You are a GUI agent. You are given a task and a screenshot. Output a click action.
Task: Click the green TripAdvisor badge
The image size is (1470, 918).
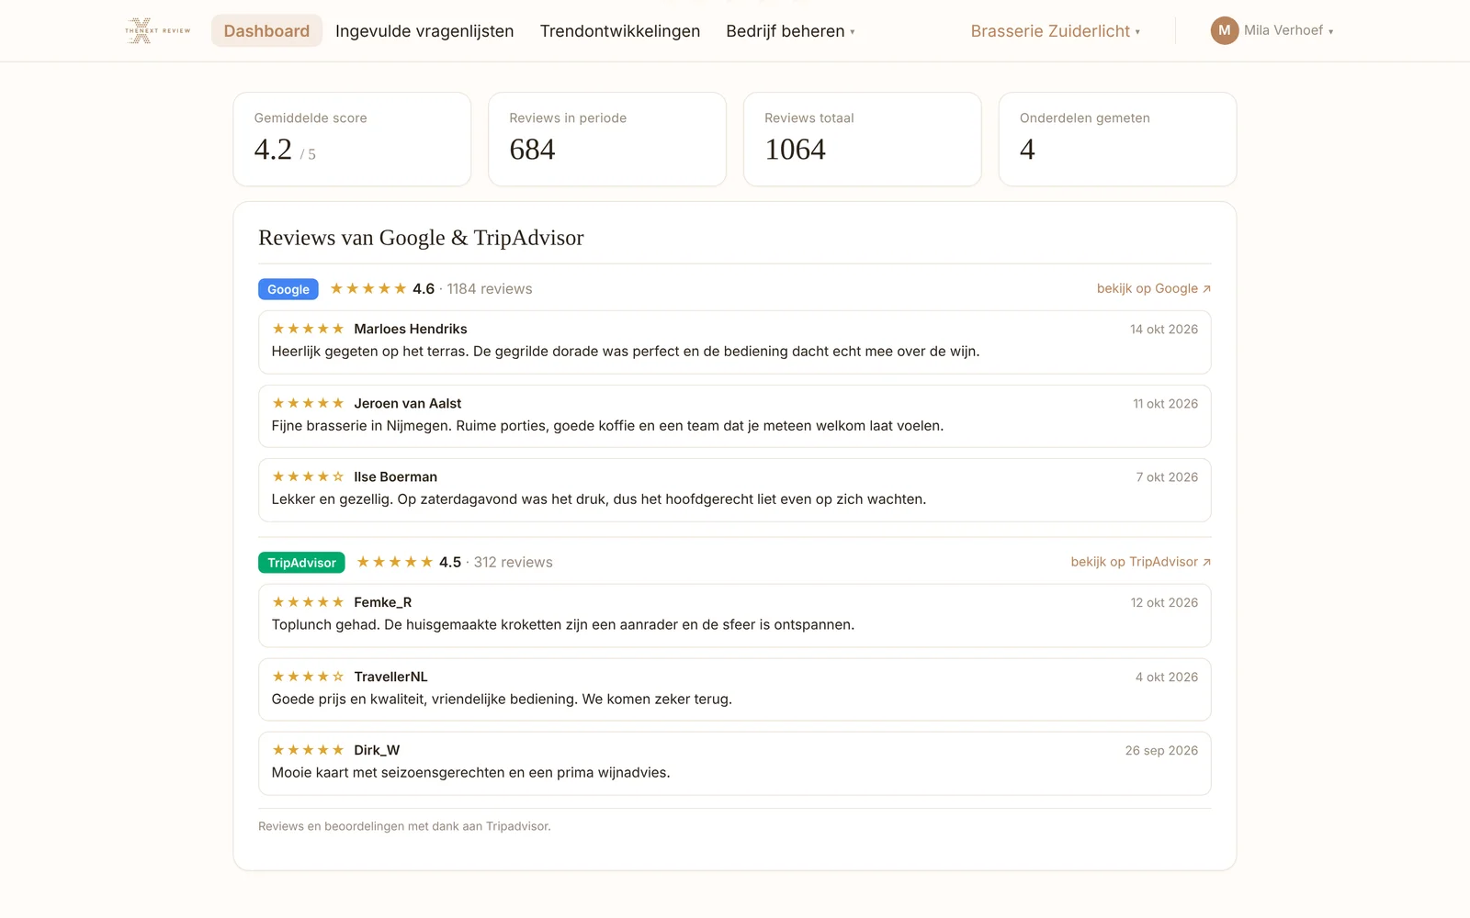301,563
